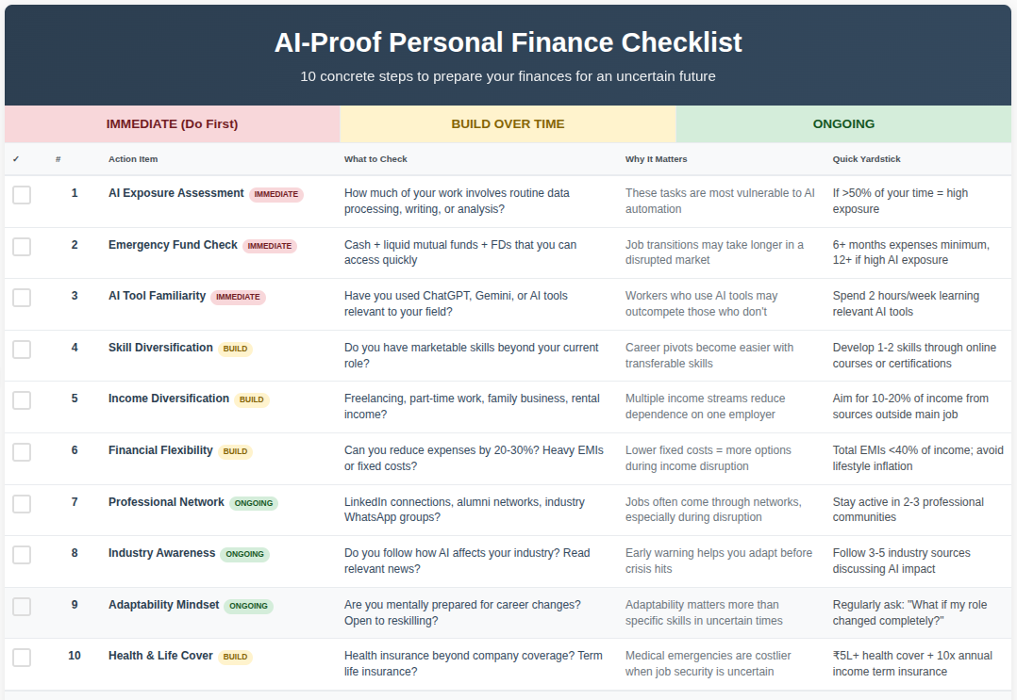
Task: Check the Adaptability Mindset checkbox
Action: tap(22, 607)
